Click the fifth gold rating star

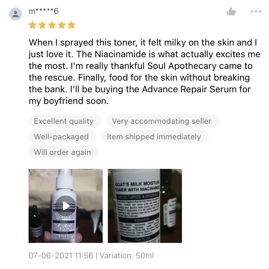71,25
